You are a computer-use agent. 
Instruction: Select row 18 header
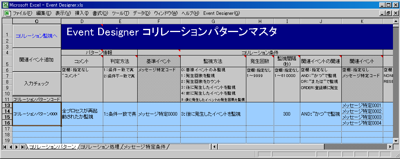[7, 134]
